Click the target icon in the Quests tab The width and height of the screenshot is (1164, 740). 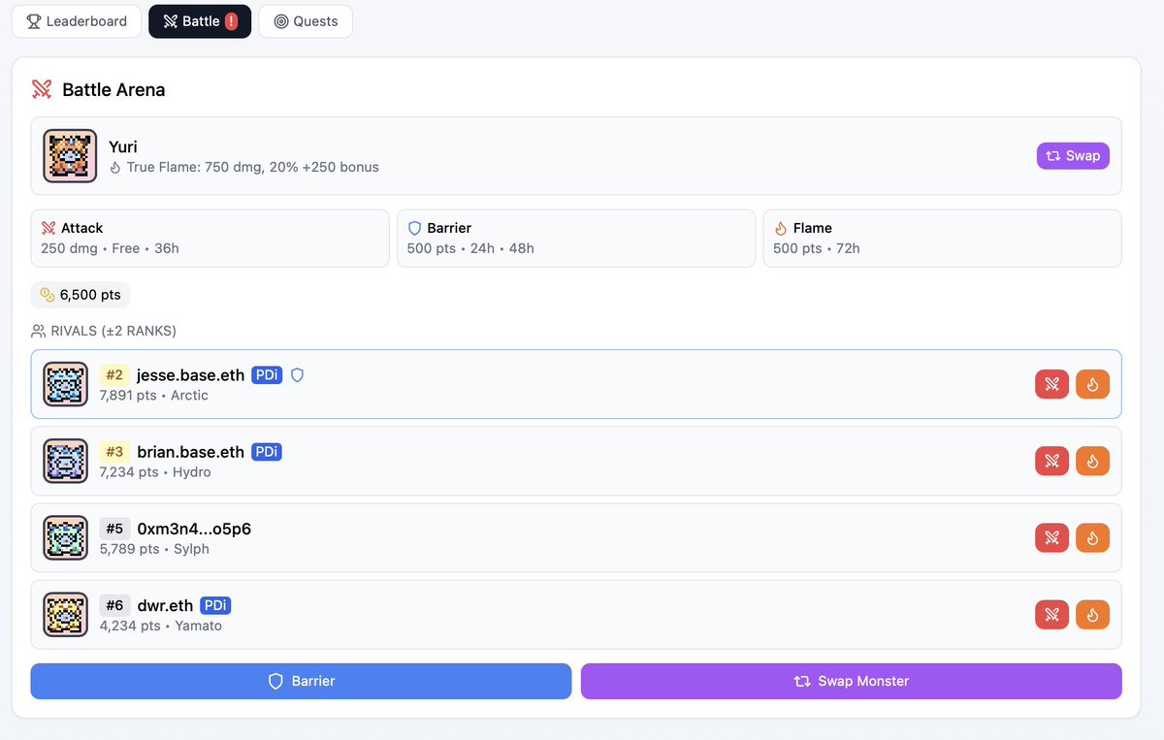[281, 21]
